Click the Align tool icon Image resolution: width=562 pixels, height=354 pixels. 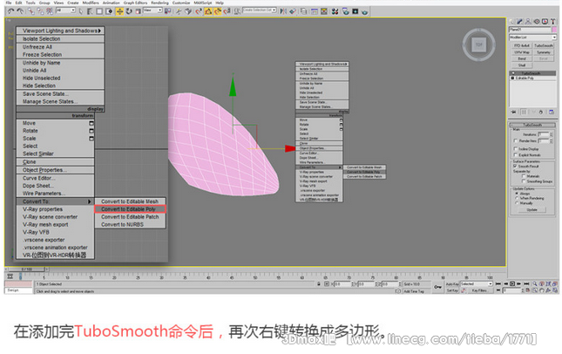tap(293, 11)
